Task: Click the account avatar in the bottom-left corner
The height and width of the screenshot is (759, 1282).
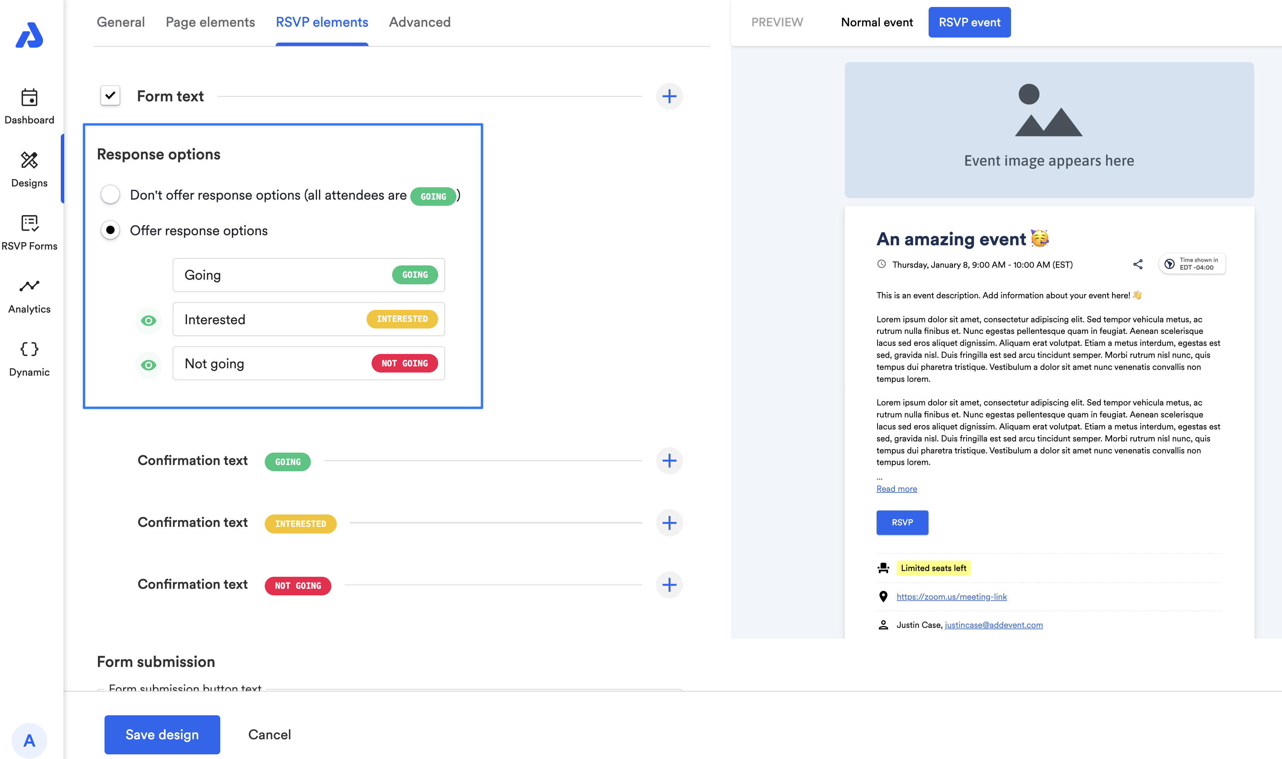Action: (29, 740)
